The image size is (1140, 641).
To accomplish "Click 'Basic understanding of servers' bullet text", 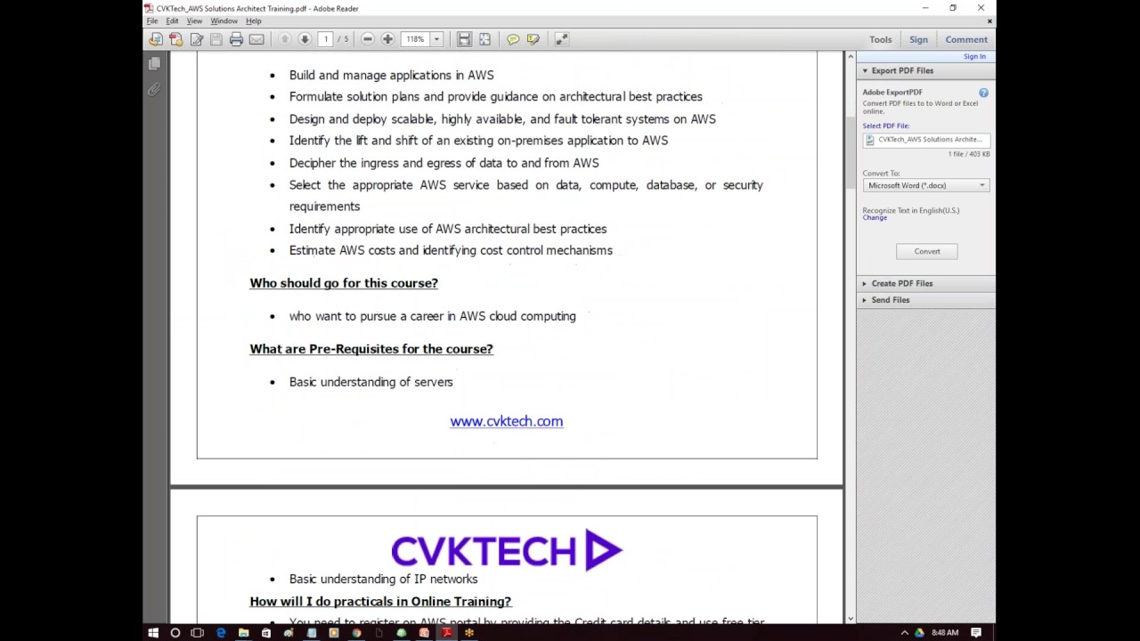I will pos(371,382).
